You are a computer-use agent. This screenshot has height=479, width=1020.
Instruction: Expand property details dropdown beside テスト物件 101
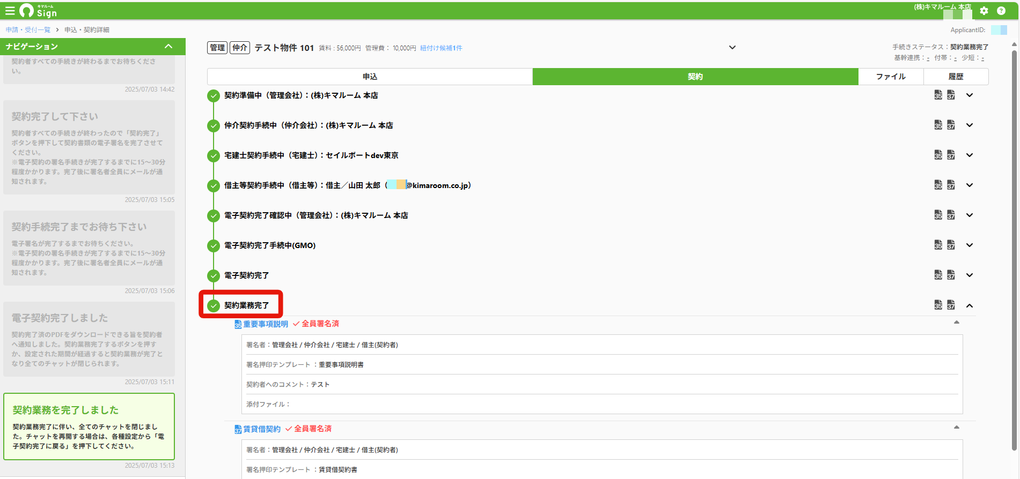click(x=732, y=48)
